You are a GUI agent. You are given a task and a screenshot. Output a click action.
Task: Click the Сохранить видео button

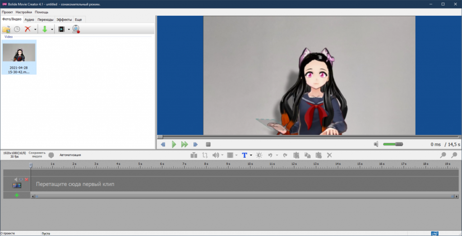pos(37,155)
